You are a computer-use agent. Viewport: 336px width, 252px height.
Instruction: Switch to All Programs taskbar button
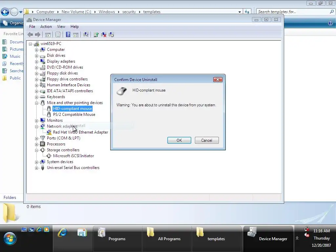tap(167, 239)
